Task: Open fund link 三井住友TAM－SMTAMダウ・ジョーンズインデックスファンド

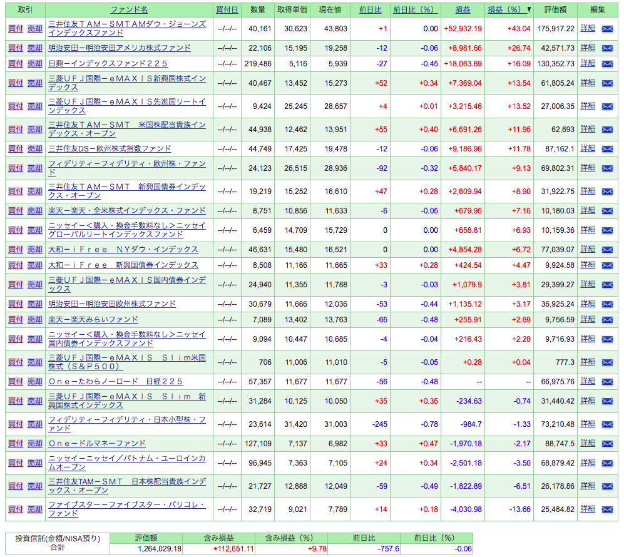Action: (x=127, y=28)
